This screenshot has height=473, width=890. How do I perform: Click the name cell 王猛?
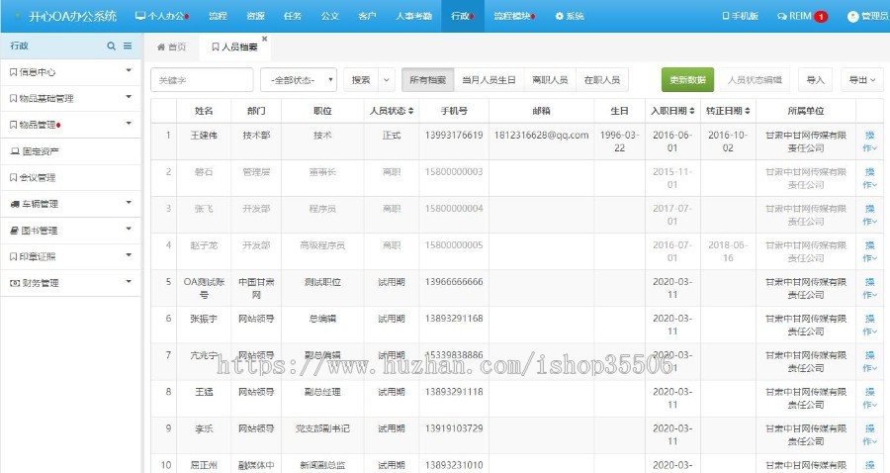coord(204,392)
